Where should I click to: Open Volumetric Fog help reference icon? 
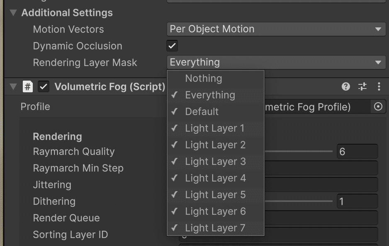pos(345,86)
